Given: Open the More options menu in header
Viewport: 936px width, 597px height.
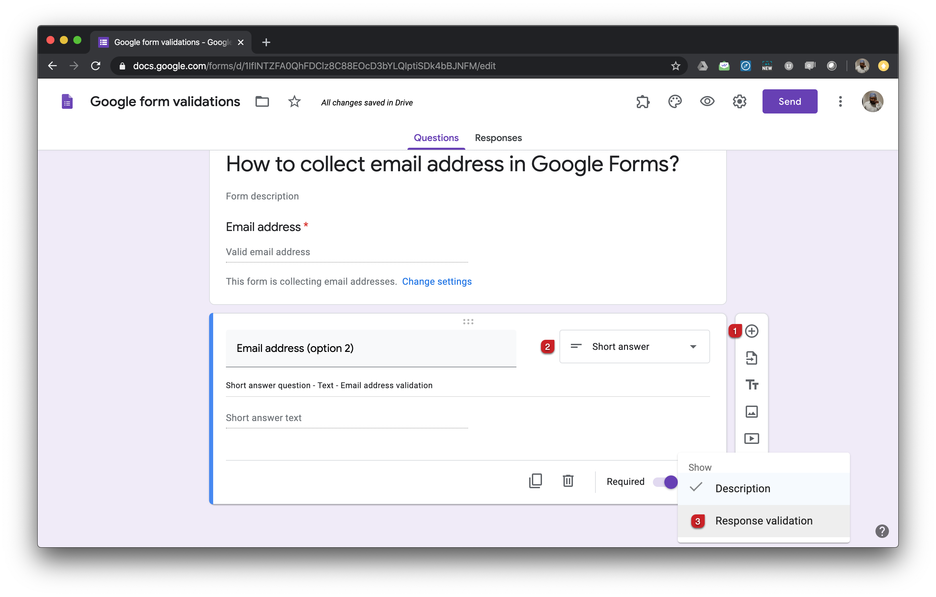Looking at the screenshot, I should click(841, 102).
